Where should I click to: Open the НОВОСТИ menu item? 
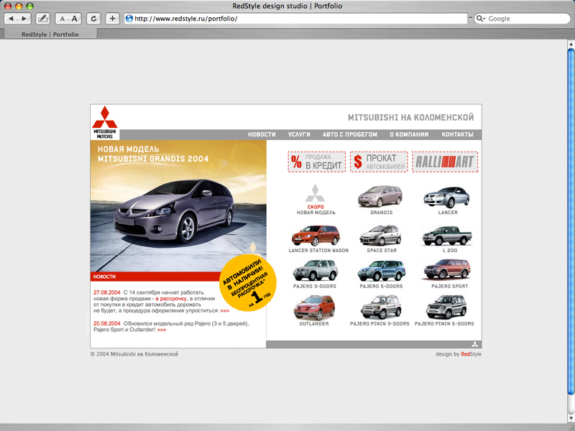click(x=262, y=134)
